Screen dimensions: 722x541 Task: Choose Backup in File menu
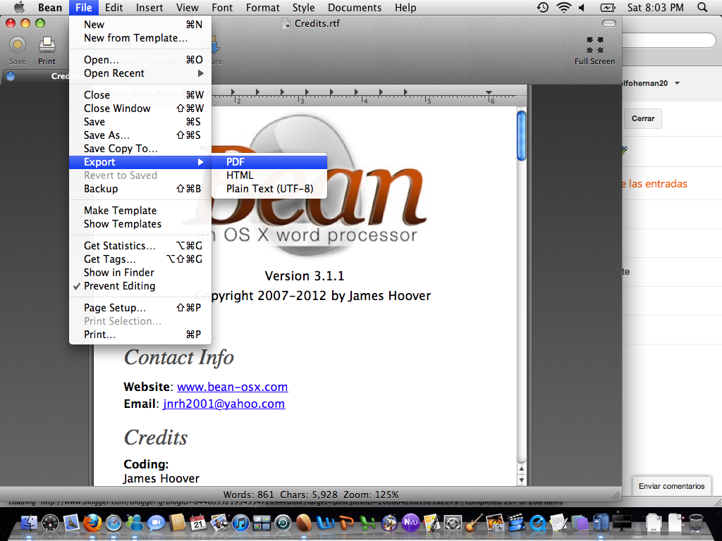[x=140, y=189]
